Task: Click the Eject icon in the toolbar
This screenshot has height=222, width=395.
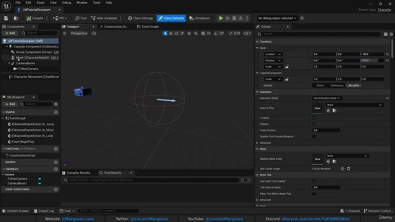Action: click(x=241, y=18)
